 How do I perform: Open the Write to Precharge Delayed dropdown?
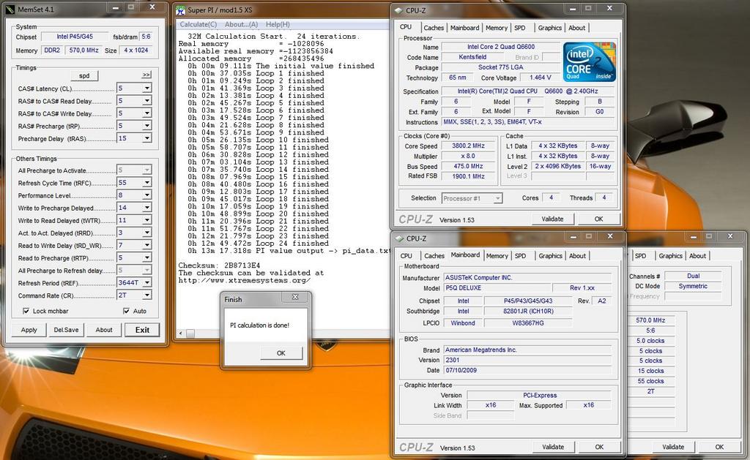[146, 207]
